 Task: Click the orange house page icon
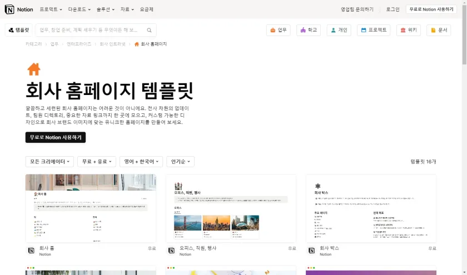point(34,69)
